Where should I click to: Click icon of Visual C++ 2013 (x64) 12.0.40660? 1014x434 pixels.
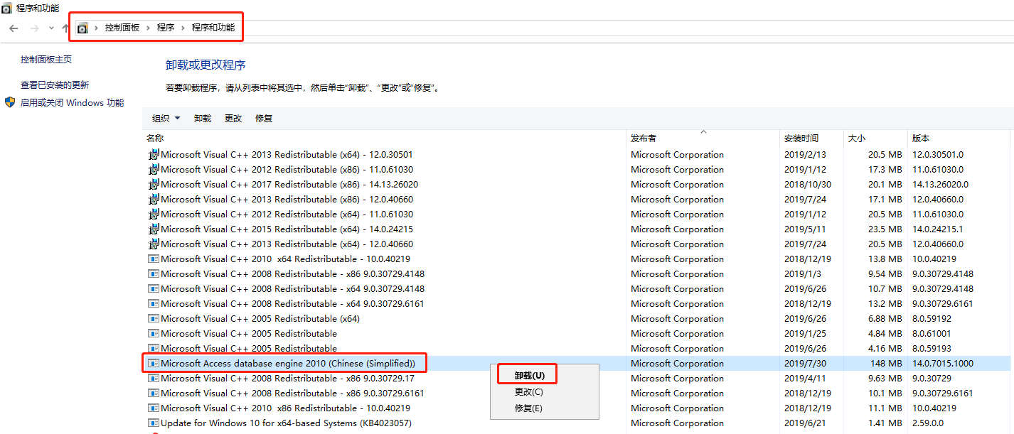point(153,244)
